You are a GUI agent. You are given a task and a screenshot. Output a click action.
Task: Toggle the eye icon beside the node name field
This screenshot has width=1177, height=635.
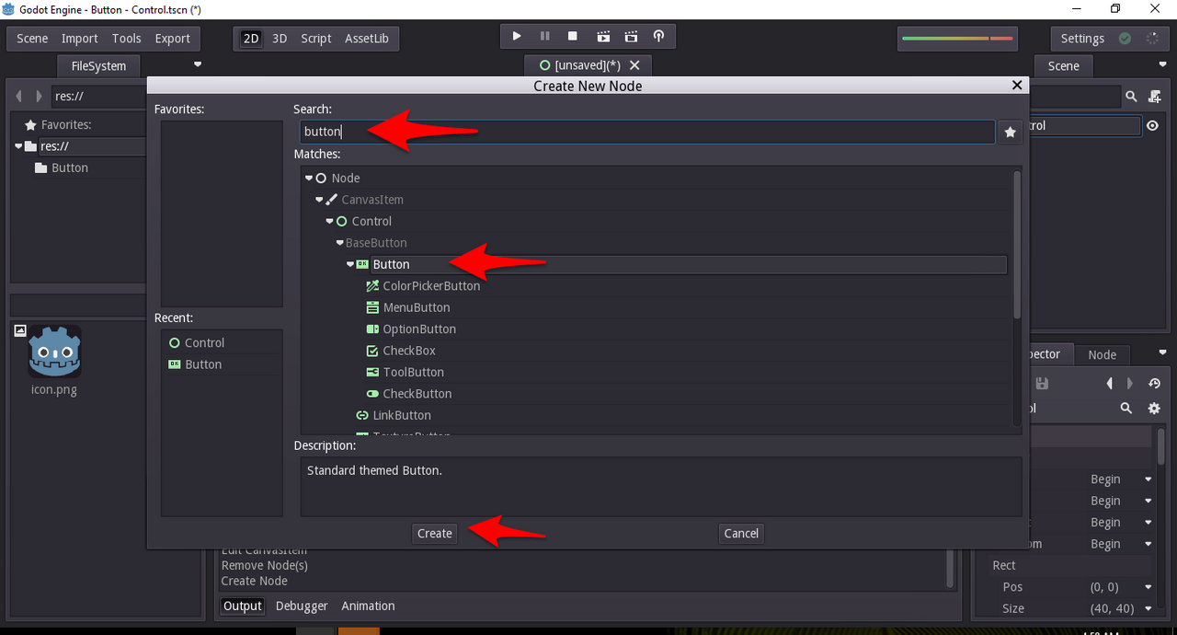(1153, 125)
